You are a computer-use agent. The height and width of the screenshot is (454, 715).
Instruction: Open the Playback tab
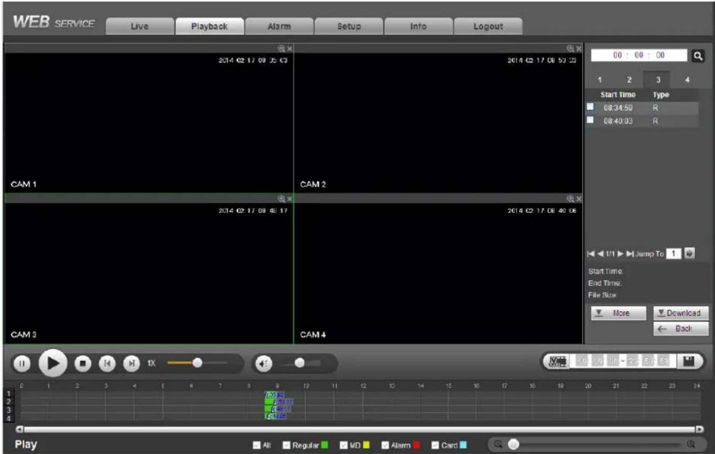pyautogui.click(x=209, y=26)
